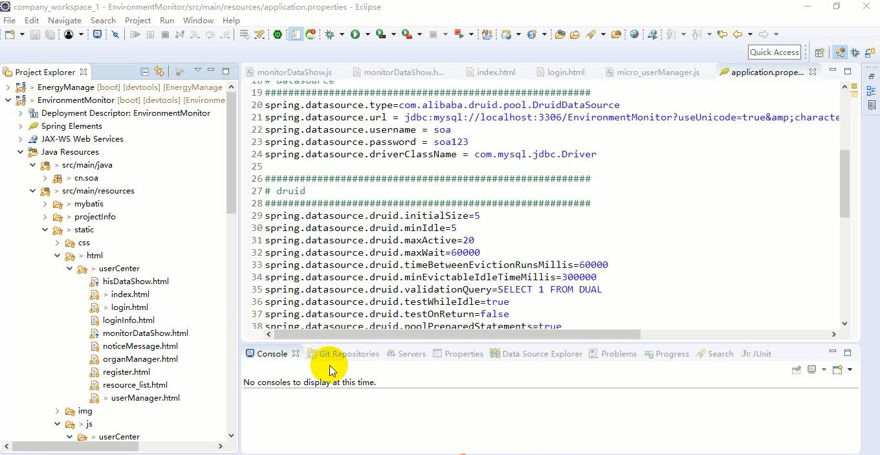Open the Project menu
The image size is (880, 455).
click(x=137, y=20)
